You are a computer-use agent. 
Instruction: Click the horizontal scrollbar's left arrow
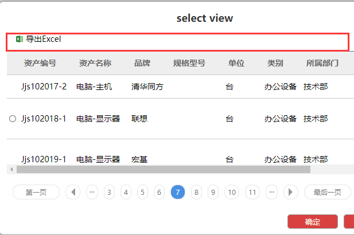(x=11, y=170)
